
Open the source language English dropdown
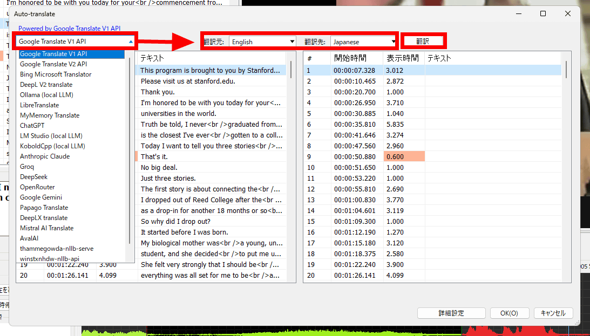pyautogui.click(x=262, y=42)
